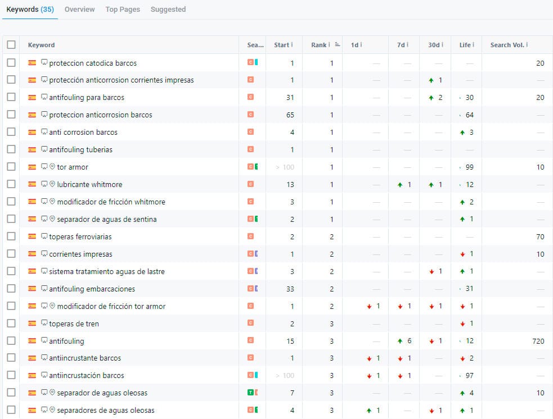Click desktop icon for toperas de tren
The height and width of the screenshot is (419, 553).
(x=44, y=322)
